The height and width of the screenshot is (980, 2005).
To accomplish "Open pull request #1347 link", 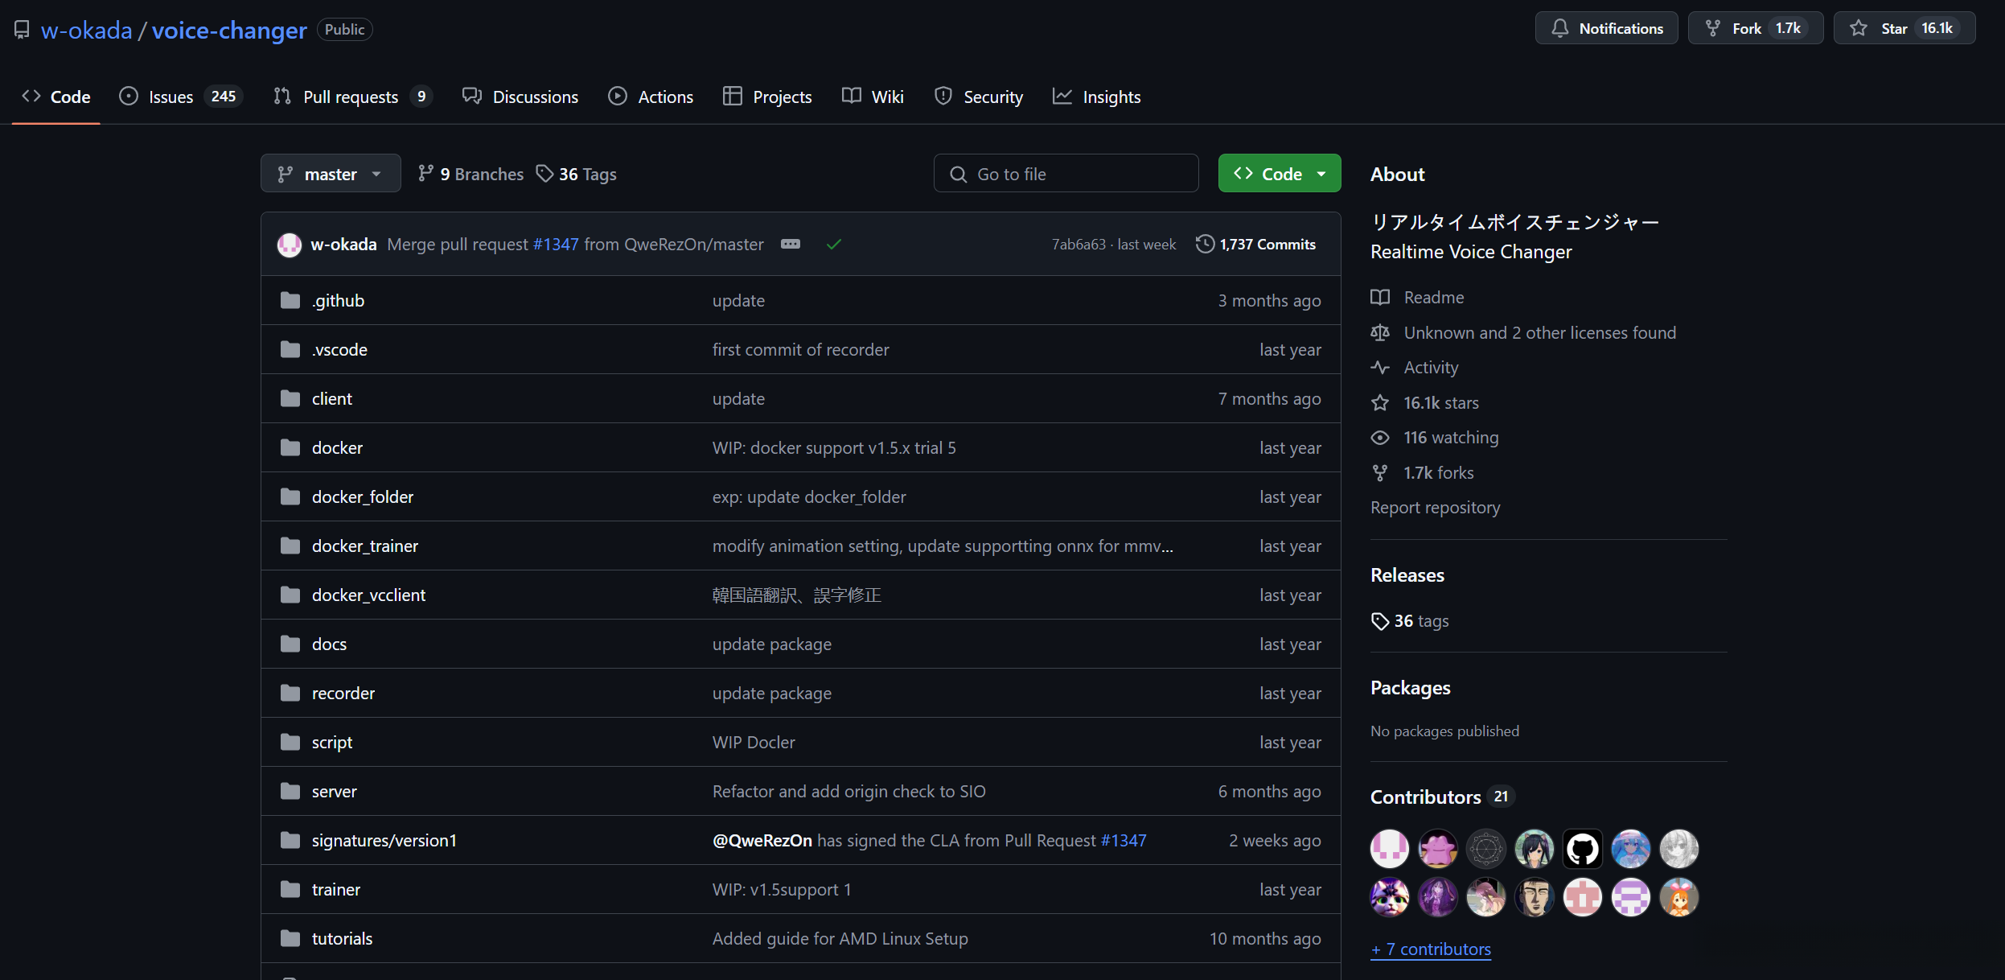I will coord(555,244).
